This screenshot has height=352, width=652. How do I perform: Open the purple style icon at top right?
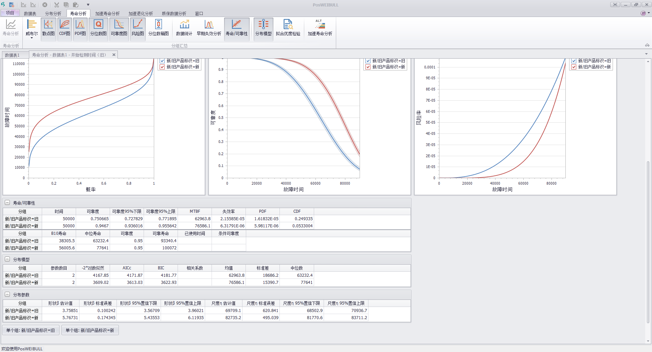click(643, 13)
